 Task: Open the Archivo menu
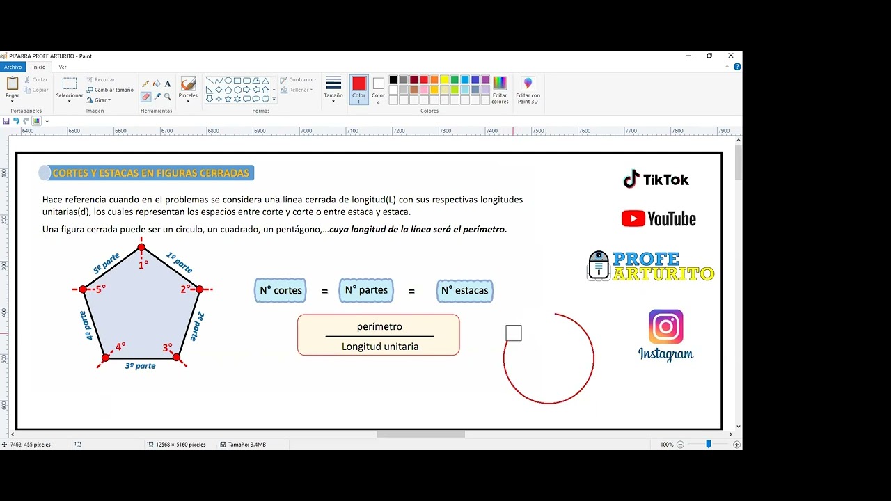pyautogui.click(x=13, y=67)
